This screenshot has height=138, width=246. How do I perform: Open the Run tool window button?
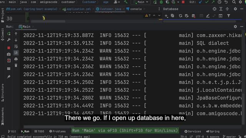pyautogui.click(x=25, y=131)
